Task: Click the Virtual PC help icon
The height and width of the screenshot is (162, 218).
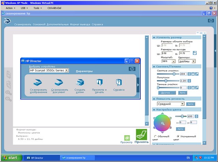Action: tap(211, 8)
